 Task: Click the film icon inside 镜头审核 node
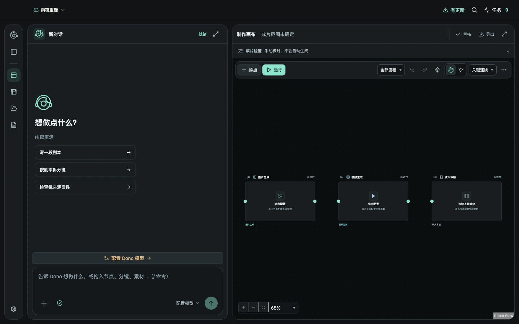click(x=467, y=196)
